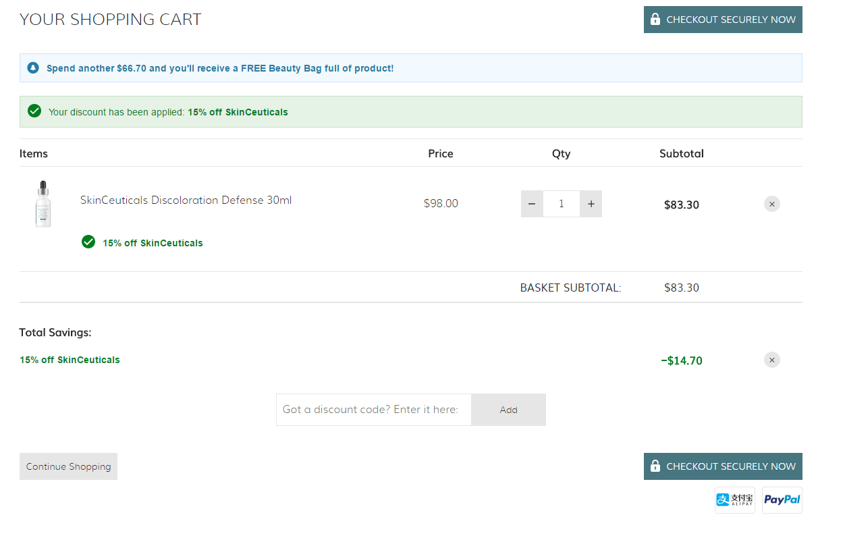Click 15% off SkinCeuticals under Total Savings
The height and width of the screenshot is (544, 845).
pos(70,360)
